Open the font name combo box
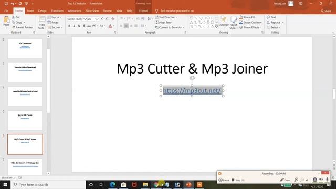 pos(77,19)
